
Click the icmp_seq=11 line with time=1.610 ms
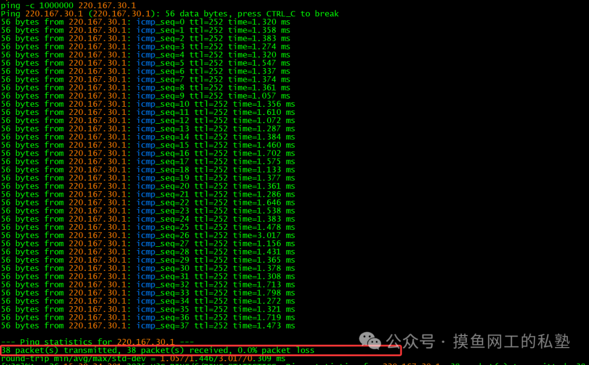tap(148, 112)
